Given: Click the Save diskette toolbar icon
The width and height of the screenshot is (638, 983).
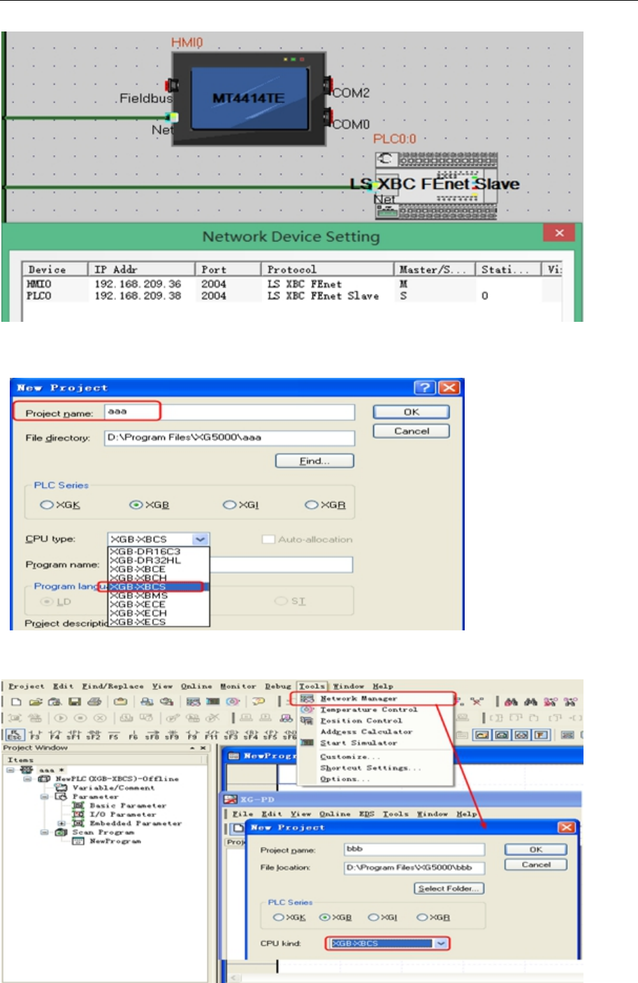Looking at the screenshot, I should tap(75, 702).
